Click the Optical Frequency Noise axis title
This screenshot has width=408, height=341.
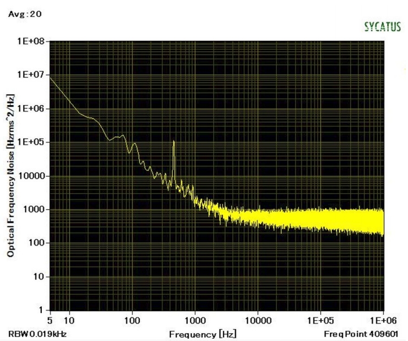pyautogui.click(x=11, y=176)
